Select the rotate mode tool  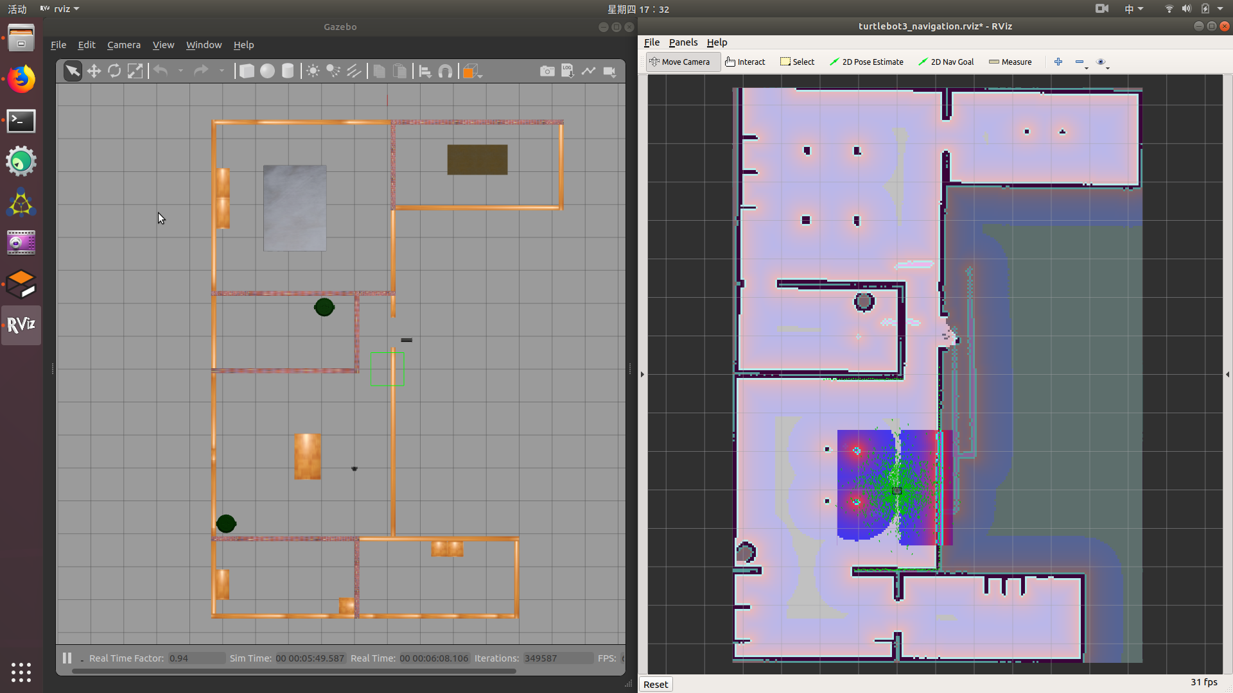point(114,71)
